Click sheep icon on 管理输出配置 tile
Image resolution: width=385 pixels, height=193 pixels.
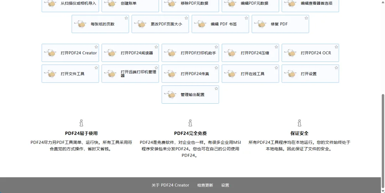[x=171, y=95]
